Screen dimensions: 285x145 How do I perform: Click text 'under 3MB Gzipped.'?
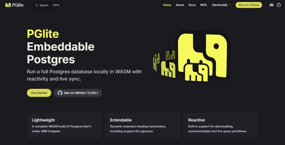coord(46,131)
